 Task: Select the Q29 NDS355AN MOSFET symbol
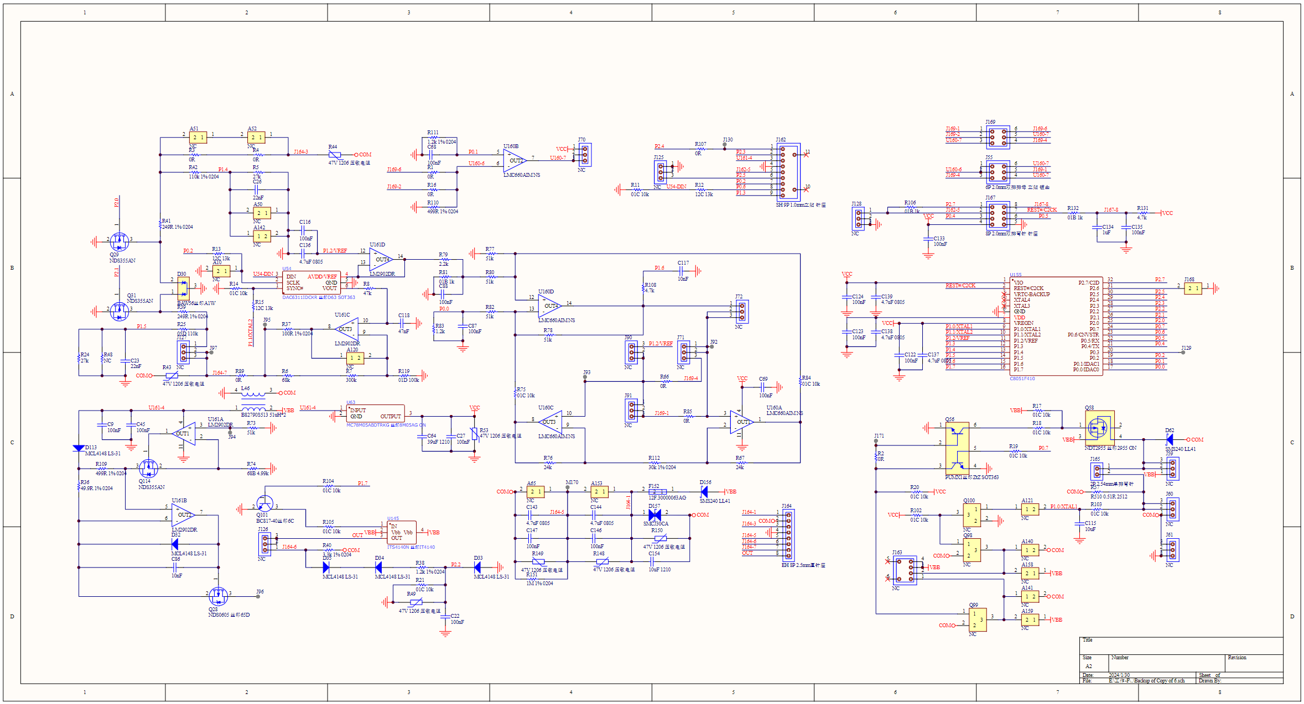tap(119, 241)
